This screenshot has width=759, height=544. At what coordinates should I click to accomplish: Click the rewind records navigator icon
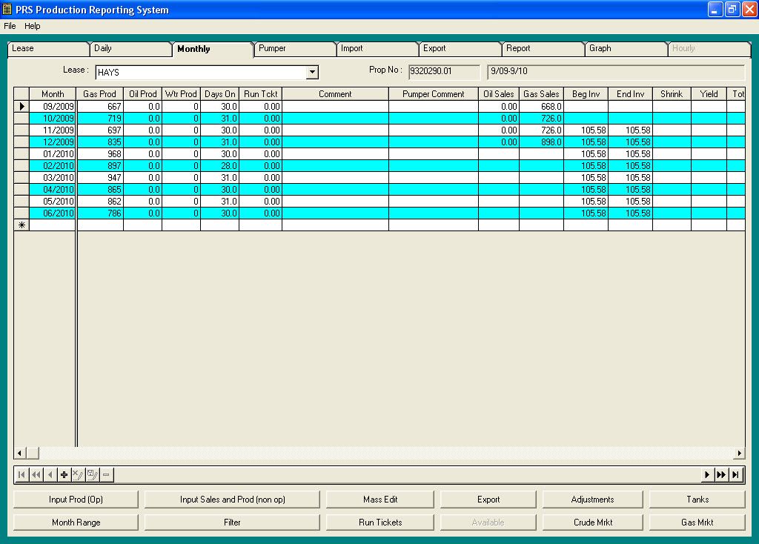tap(34, 474)
